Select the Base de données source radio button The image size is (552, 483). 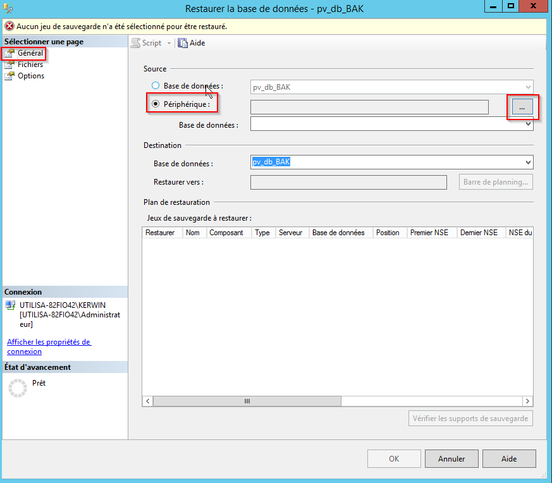(x=156, y=86)
